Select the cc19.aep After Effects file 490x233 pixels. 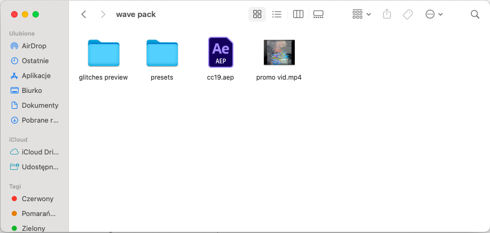220,52
